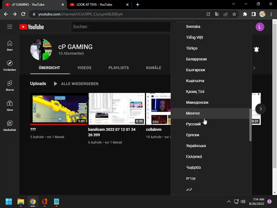Reload the page
The height and width of the screenshot is (208, 277).
click(23, 14)
